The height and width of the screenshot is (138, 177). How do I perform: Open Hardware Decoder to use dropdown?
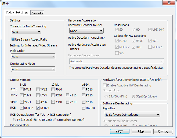click(x=86, y=31)
